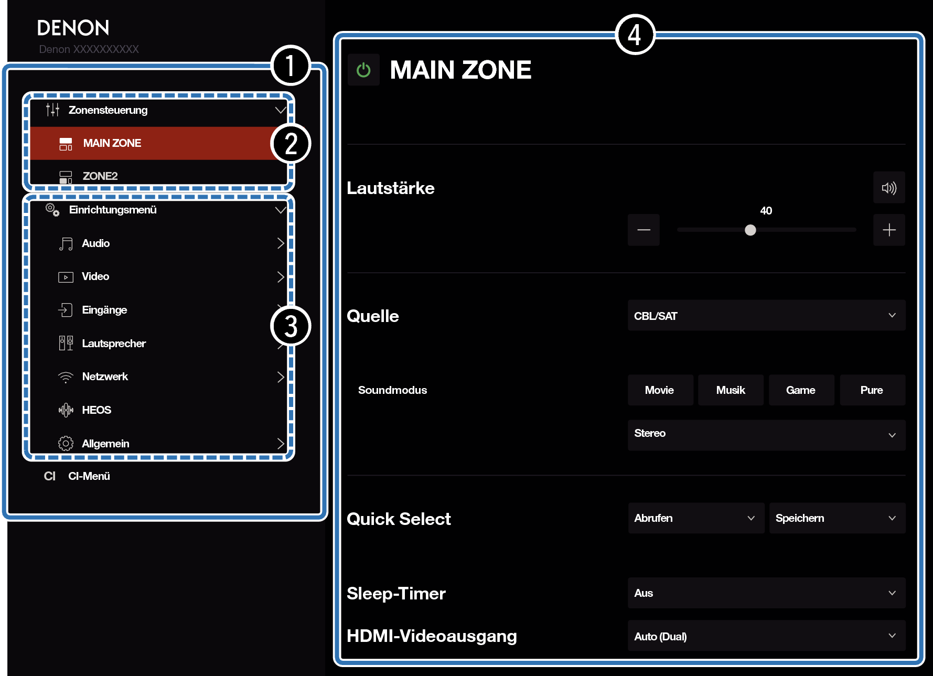Mute volume with the speaker icon

(889, 188)
